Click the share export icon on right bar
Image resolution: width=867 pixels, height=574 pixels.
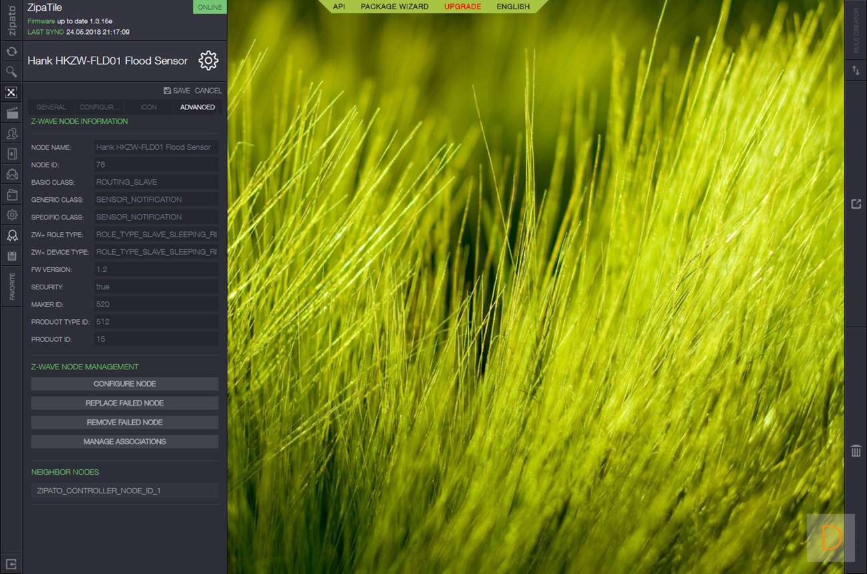[x=856, y=204]
